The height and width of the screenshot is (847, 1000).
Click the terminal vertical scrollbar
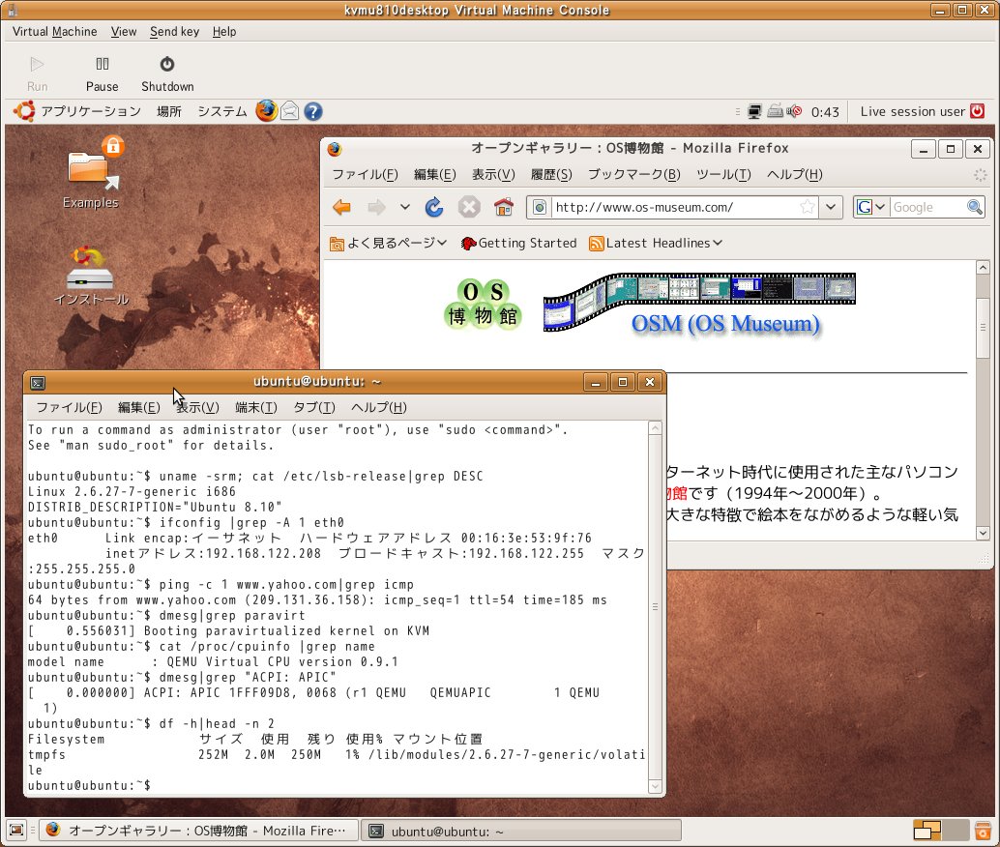[655, 607]
